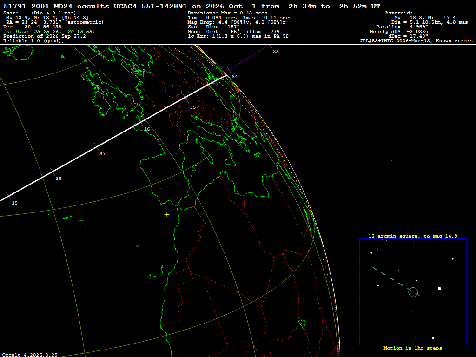Click the small red dot right of globe
Screen dimensions: 476x357
(391, 161)
